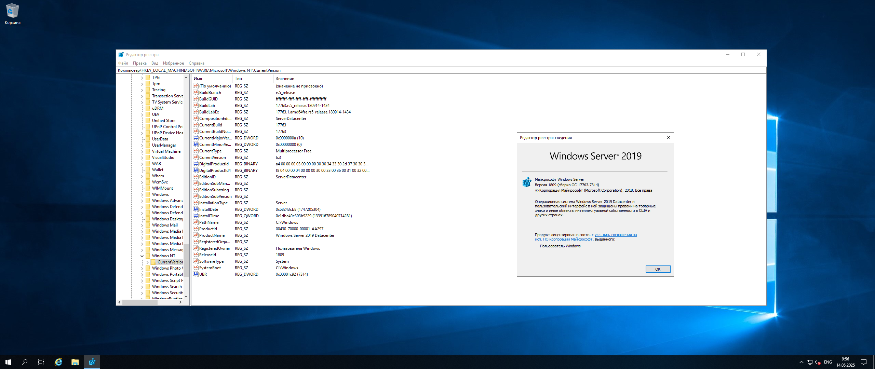Open the Правка menu

[139, 63]
